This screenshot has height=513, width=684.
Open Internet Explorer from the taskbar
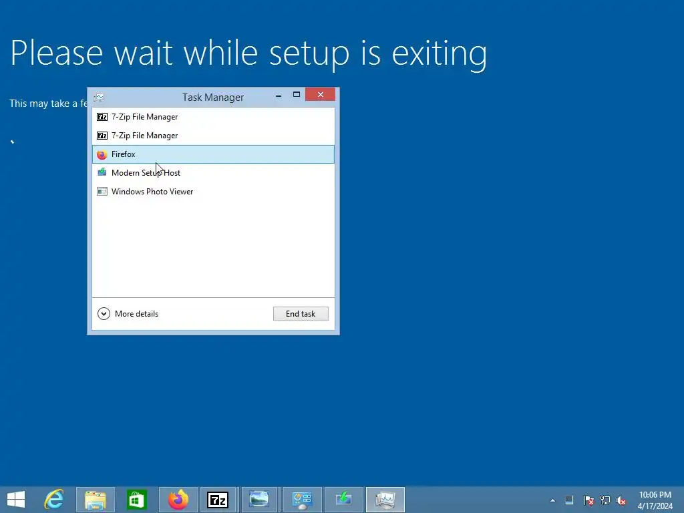54,500
